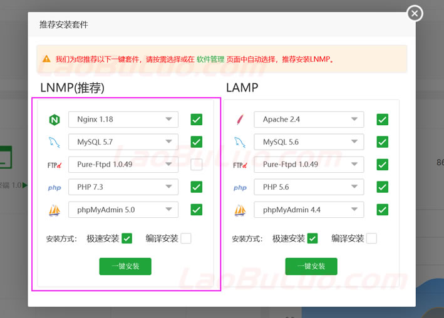Click the LNMP(推荐) heading
Image resolution: width=444 pixels, height=318 pixels.
tap(73, 88)
